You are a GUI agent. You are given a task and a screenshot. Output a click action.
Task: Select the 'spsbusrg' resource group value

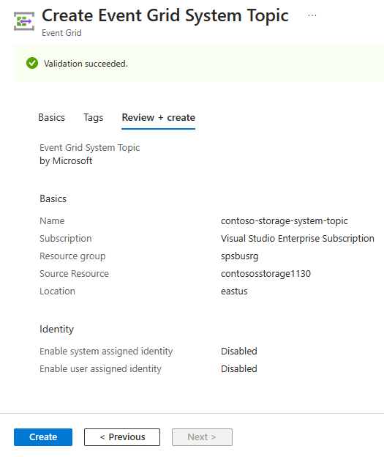(239, 256)
